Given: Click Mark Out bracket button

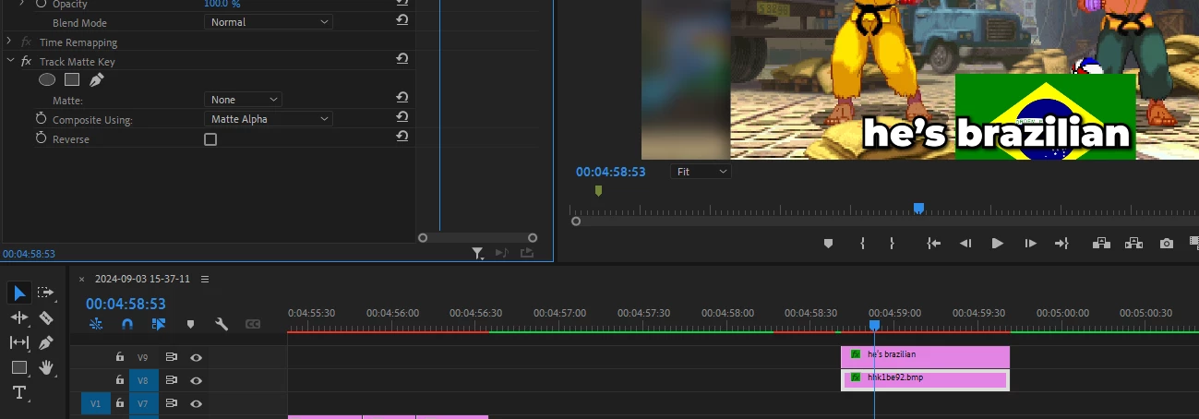Looking at the screenshot, I should 892,244.
